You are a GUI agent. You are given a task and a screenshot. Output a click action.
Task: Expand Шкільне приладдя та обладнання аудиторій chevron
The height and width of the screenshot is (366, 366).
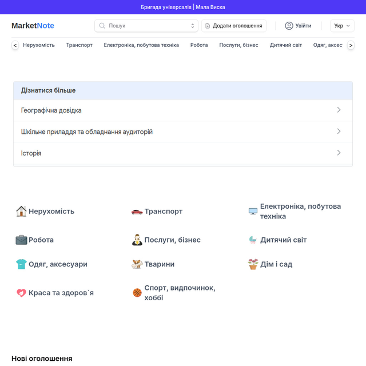[x=339, y=132]
